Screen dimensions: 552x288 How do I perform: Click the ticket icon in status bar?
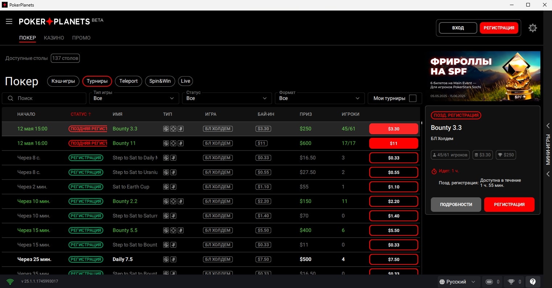coord(489,282)
